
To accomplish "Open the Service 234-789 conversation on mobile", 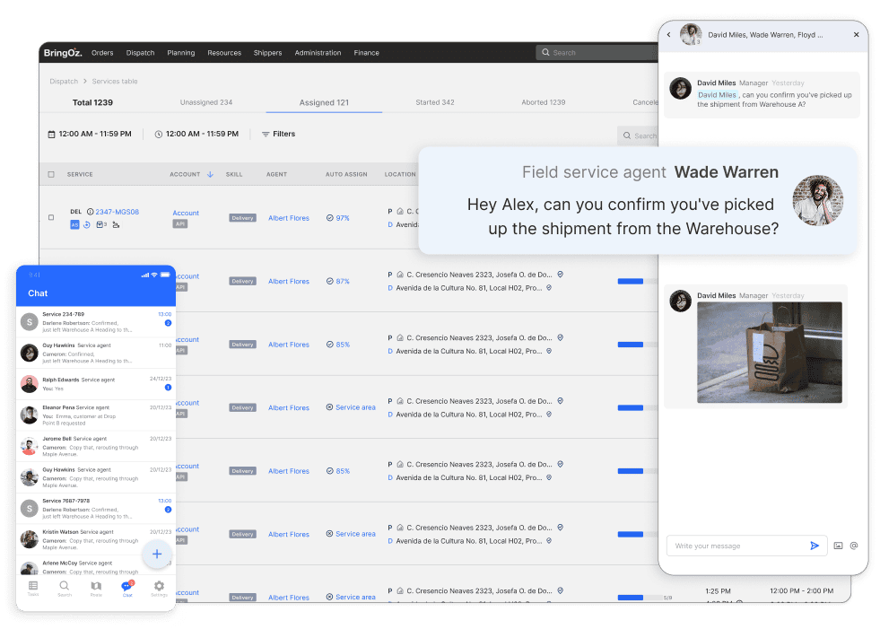I will (96, 322).
